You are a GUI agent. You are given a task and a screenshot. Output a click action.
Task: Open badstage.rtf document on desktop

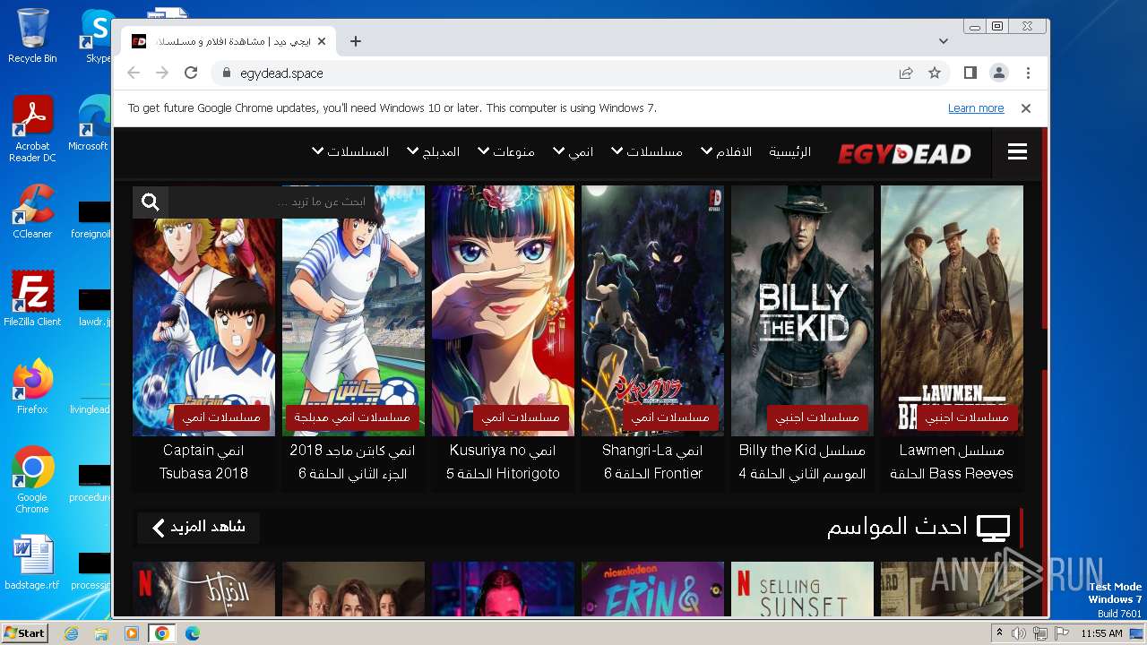coord(32,563)
